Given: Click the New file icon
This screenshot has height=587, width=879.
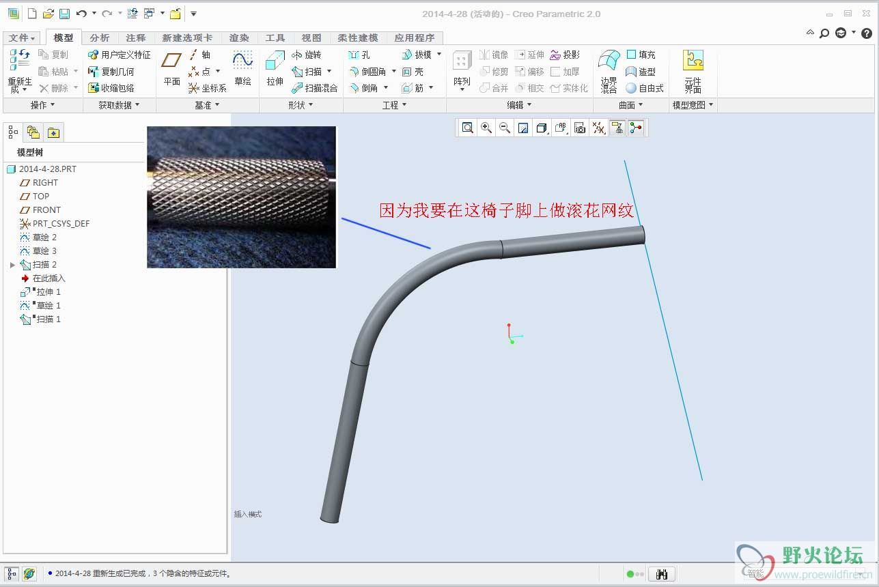Looking at the screenshot, I should [32, 14].
